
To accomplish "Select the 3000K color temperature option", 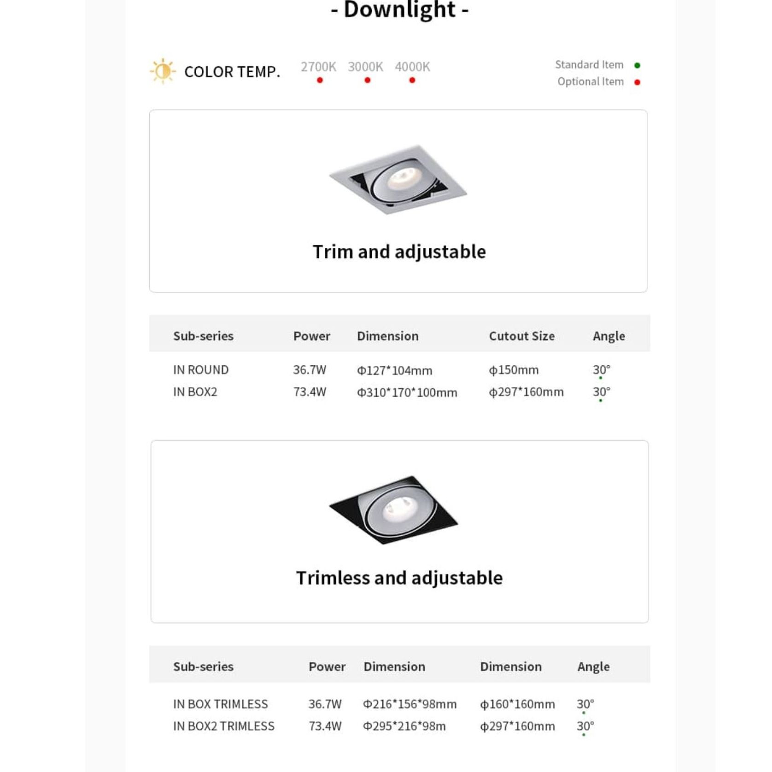I will click(x=365, y=67).
